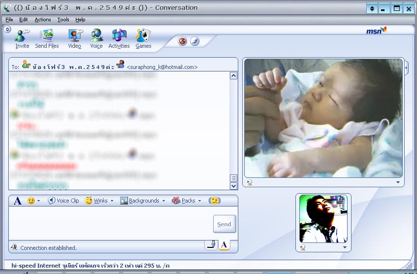Open the Packs dropdown menu

click(x=187, y=201)
